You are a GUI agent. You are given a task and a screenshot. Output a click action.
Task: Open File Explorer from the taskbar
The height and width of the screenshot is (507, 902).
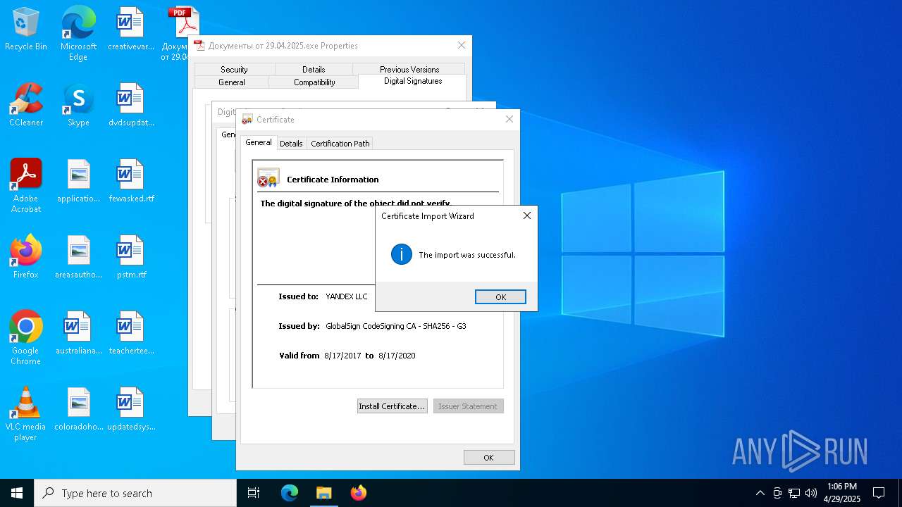coord(324,493)
